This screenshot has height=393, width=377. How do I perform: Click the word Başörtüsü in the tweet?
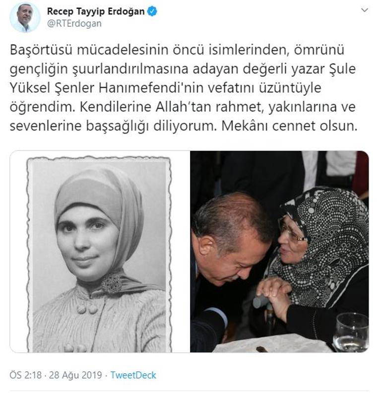coord(41,50)
